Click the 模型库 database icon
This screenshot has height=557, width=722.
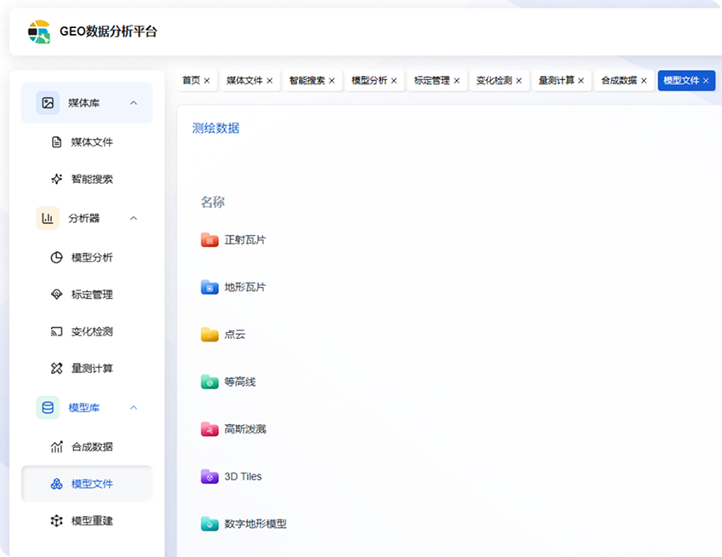point(48,407)
